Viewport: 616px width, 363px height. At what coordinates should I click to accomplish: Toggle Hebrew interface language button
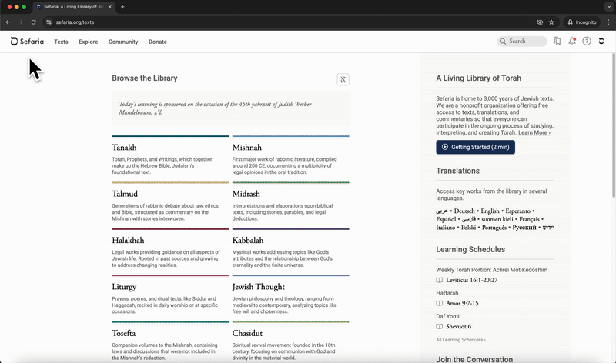click(x=343, y=80)
